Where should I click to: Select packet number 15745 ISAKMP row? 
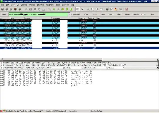[79, 23]
